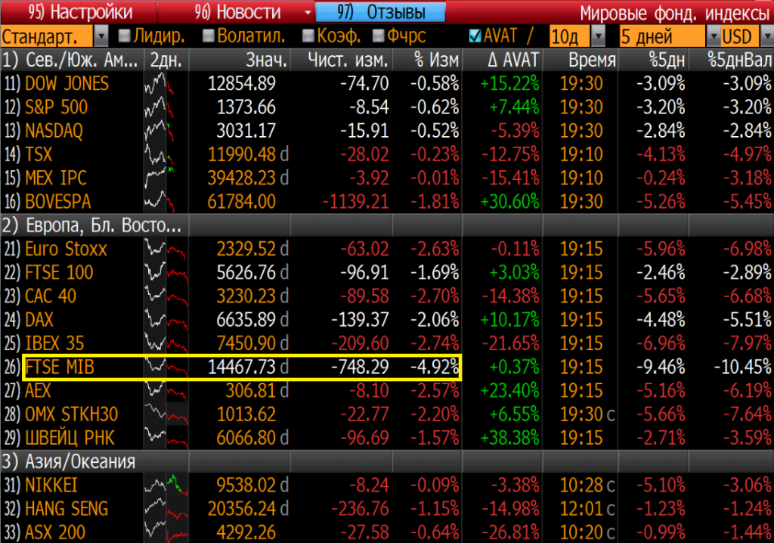774x543 pixels.
Task: Select Euro Stoxx net change -63.02
Action: click(x=364, y=249)
